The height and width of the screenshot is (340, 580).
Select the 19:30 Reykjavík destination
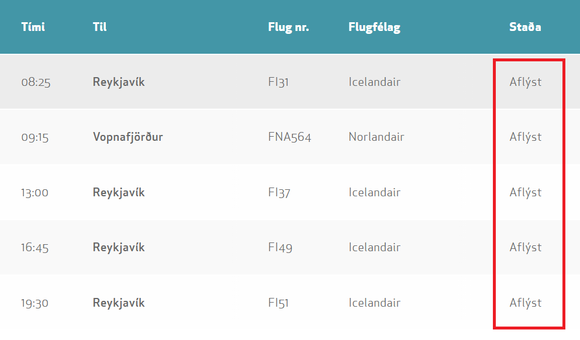point(119,303)
